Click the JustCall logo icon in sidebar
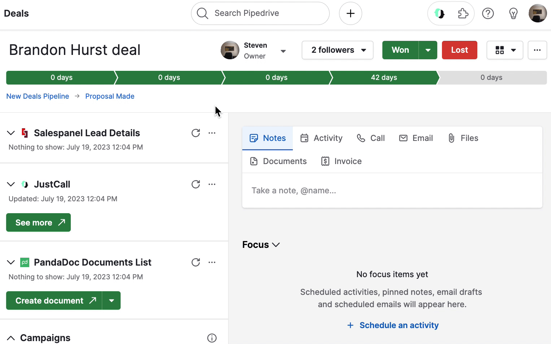551x344 pixels. [x=25, y=184]
